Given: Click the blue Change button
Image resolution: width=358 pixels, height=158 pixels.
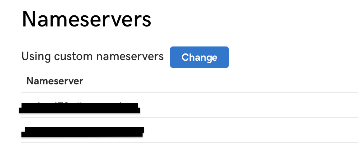Looking at the screenshot, I should click(x=199, y=57).
